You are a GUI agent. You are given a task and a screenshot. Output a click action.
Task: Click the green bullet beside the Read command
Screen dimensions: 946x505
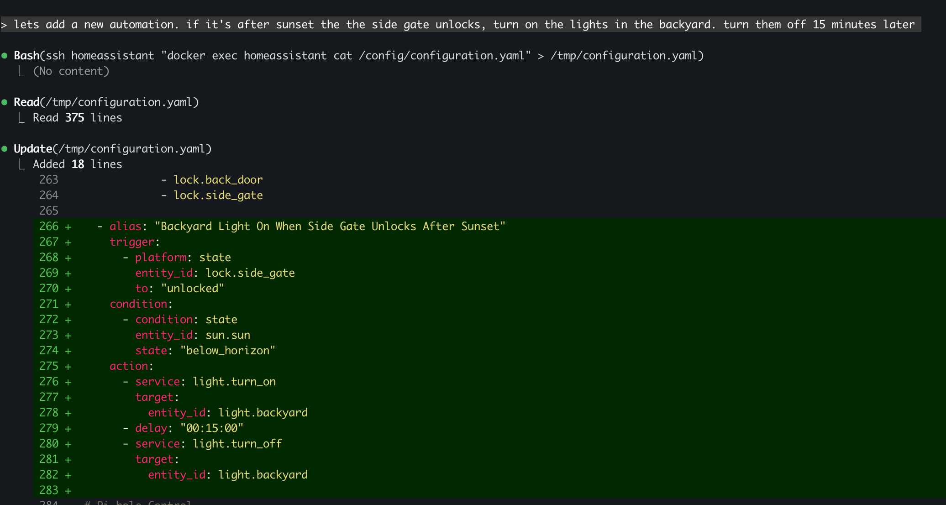click(x=5, y=102)
